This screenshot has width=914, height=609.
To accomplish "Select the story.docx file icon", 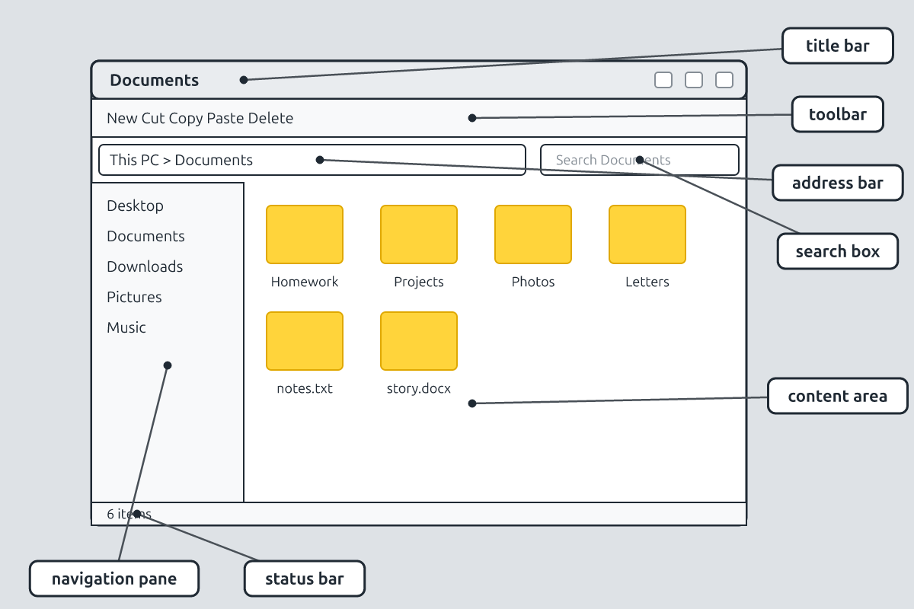I will [x=419, y=341].
